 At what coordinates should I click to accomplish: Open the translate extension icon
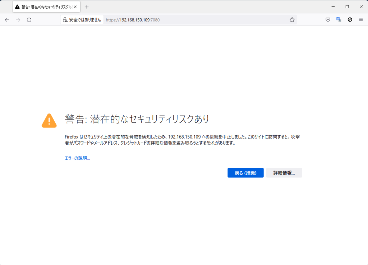339,20
